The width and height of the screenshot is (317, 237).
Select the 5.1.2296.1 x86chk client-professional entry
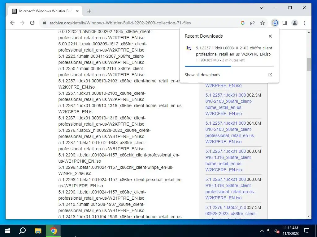tap(119, 158)
